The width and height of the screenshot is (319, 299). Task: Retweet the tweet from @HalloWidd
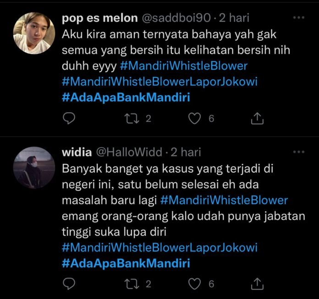pos(132,284)
